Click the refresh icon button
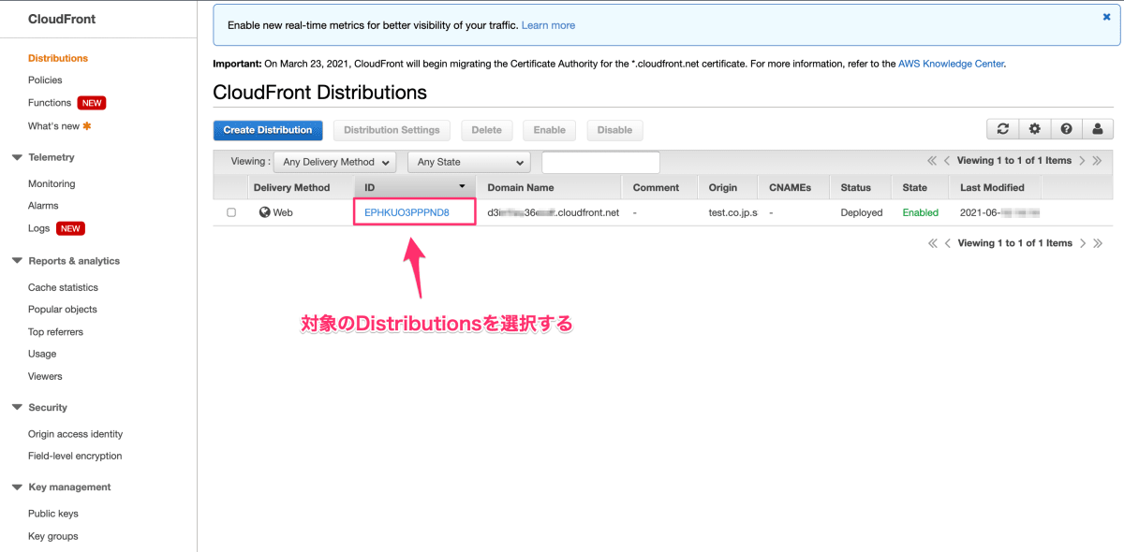The width and height of the screenshot is (1124, 552). [x=1003, y=129]
